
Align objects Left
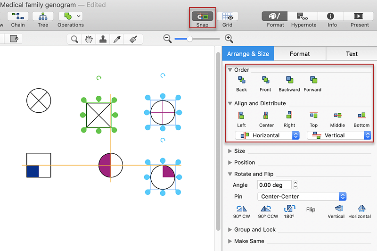pyautogui.click(x=241, y=119)
